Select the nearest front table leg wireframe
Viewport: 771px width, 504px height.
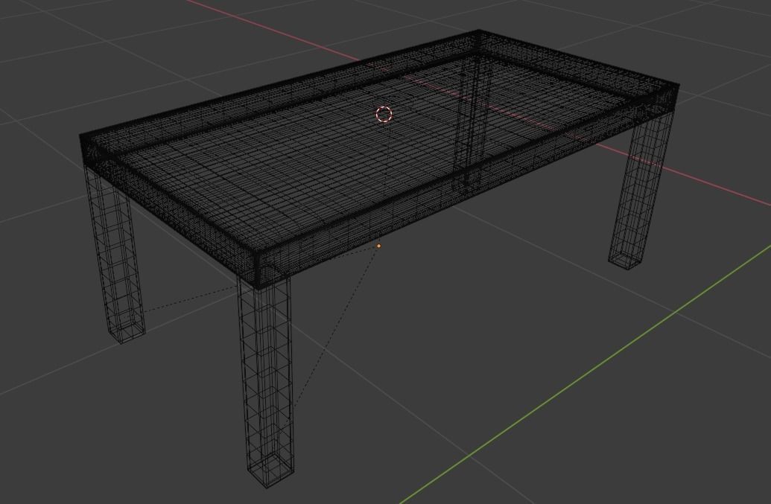click(266, 382)
